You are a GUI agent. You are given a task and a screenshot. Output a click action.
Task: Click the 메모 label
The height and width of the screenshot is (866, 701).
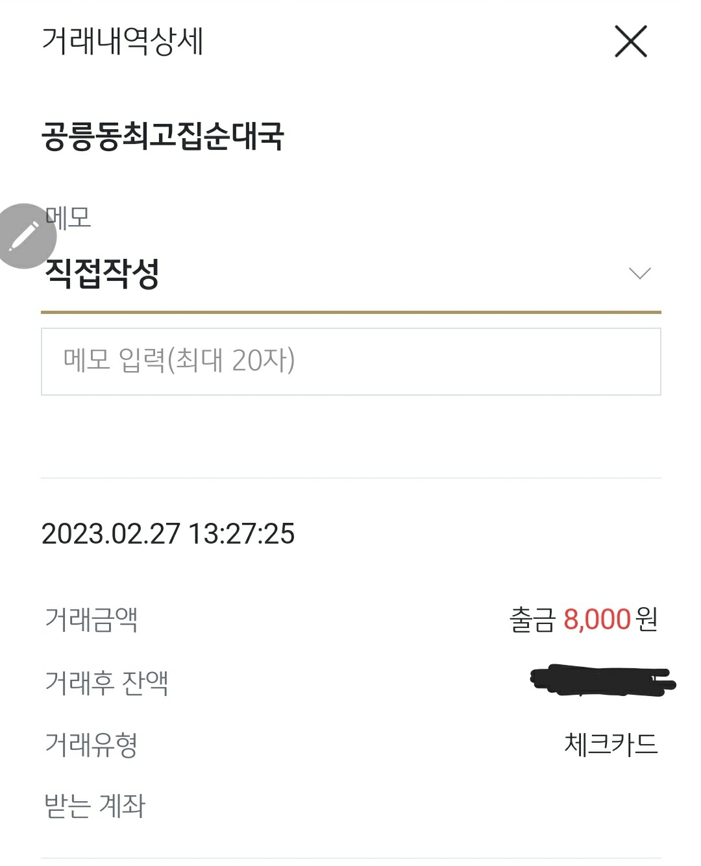[70, 217]
